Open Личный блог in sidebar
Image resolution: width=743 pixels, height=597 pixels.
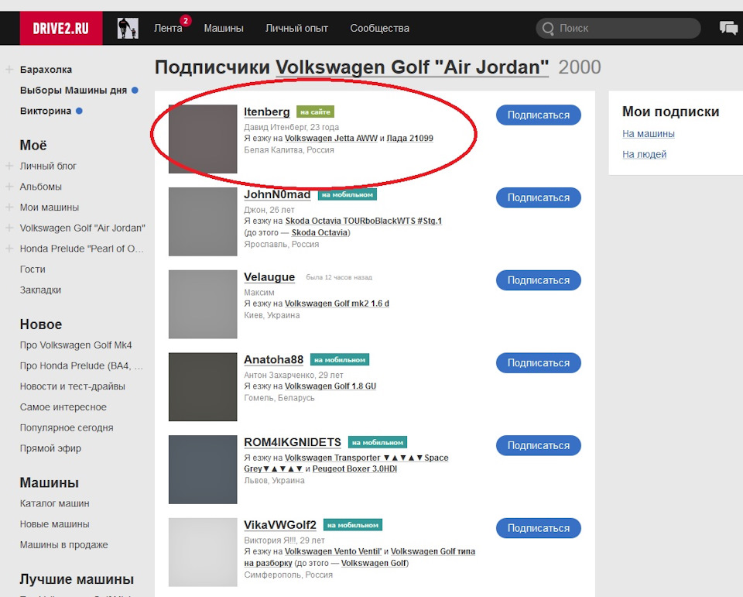(x=48, y=166)
